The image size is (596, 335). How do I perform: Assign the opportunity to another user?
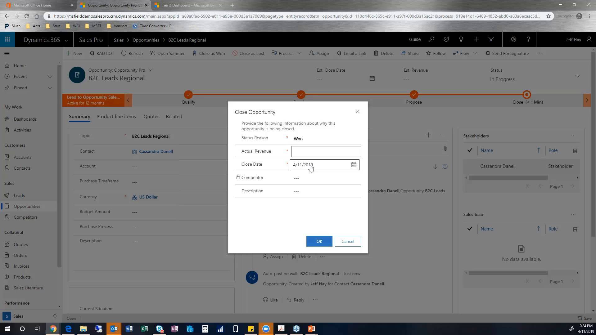click(319, 53)
